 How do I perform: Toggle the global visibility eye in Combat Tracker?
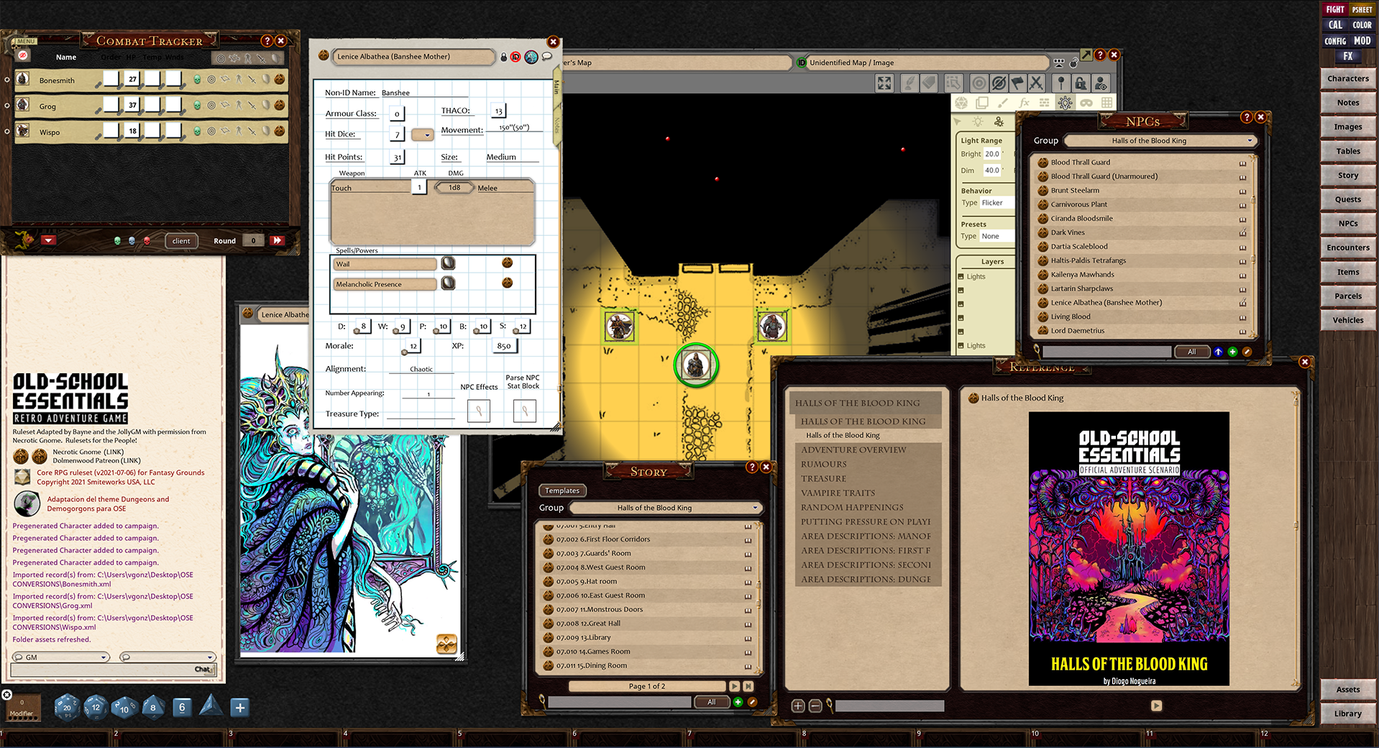pos(22,55)
